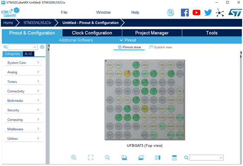
Task: Open category settings gear icon
Action: (x=42, y=47)
